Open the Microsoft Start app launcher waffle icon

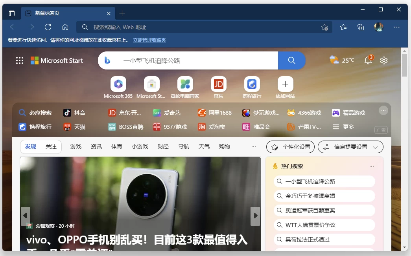(x=19, y=60)
